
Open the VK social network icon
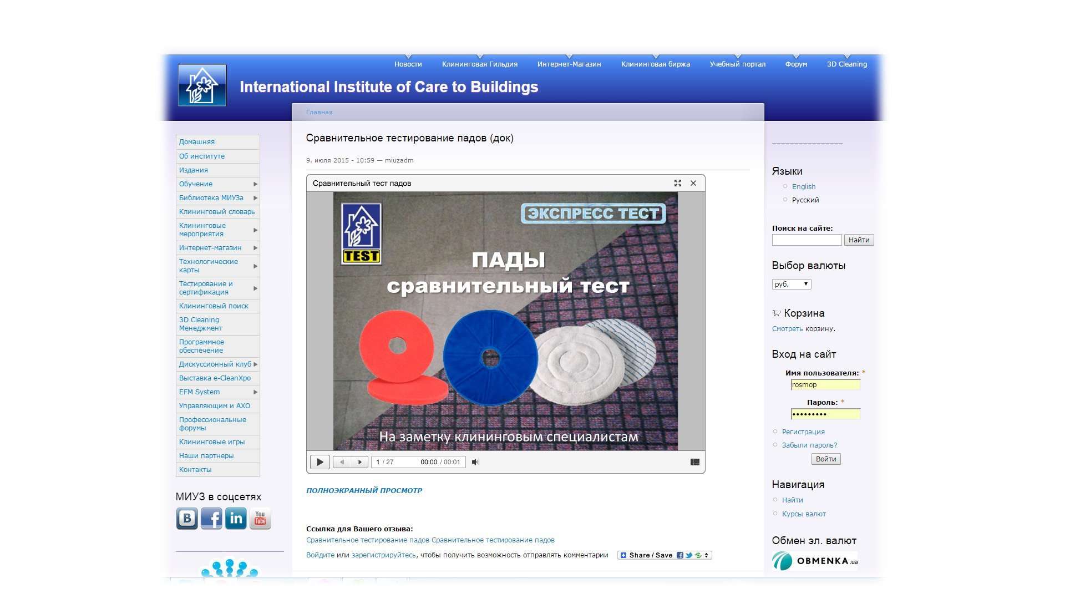[187, 519]
